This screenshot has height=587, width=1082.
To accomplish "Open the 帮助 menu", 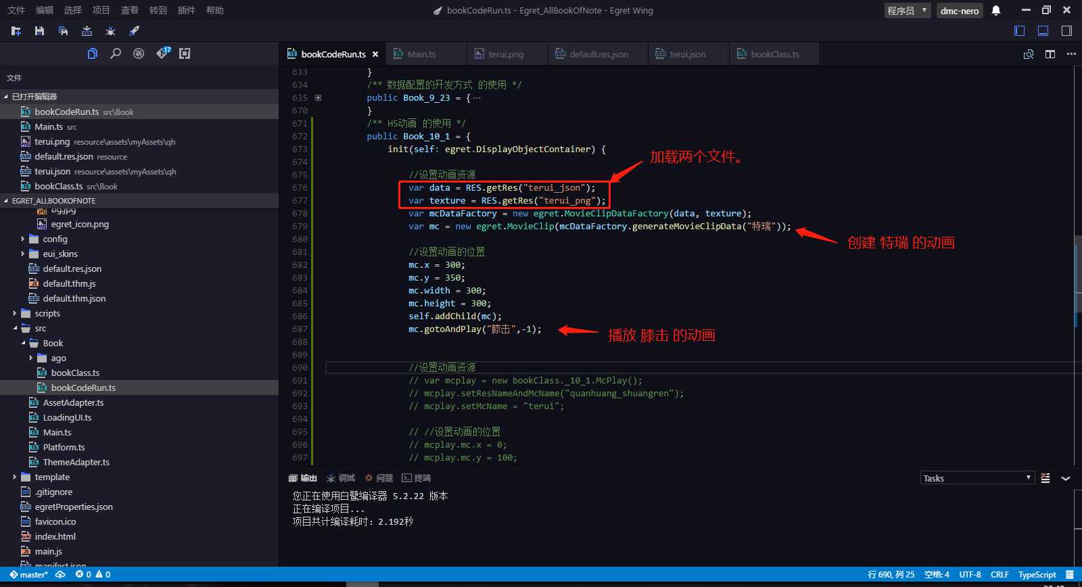I will [x=215, y=10].
